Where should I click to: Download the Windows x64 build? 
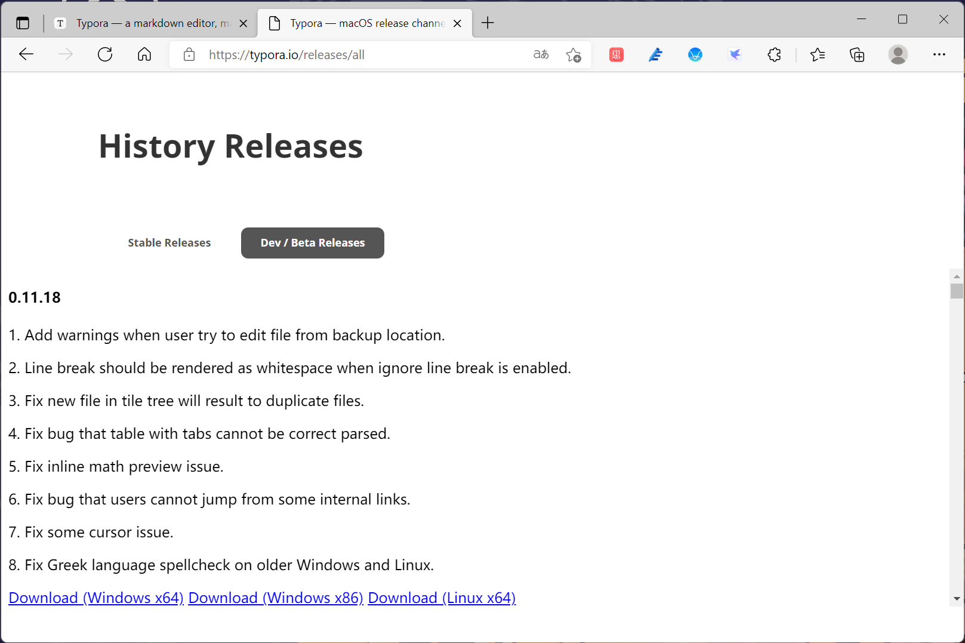click(x=96, y=598)
